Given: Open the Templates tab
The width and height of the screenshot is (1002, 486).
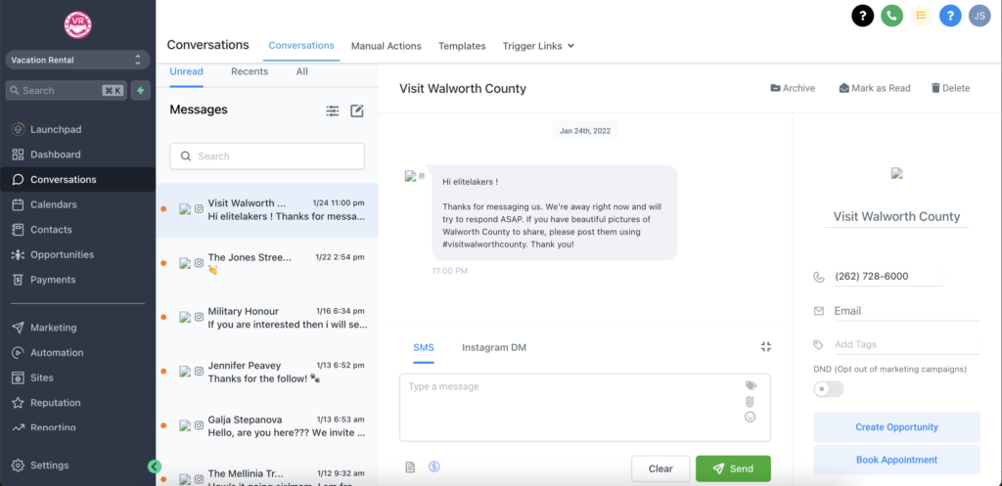Looking at the screenshot, I should click(462, 46).
